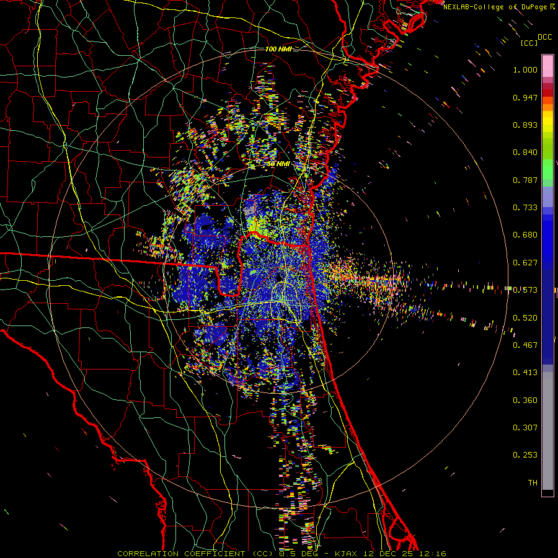558x558 pixels.
Task: Click the 0.733 scale value
Action: pos(525,208)
